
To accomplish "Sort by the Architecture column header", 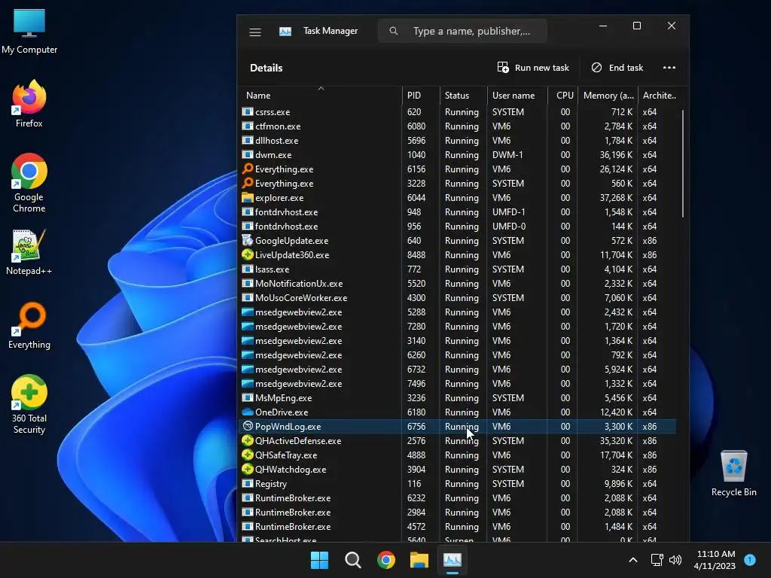I will (660, 96).
